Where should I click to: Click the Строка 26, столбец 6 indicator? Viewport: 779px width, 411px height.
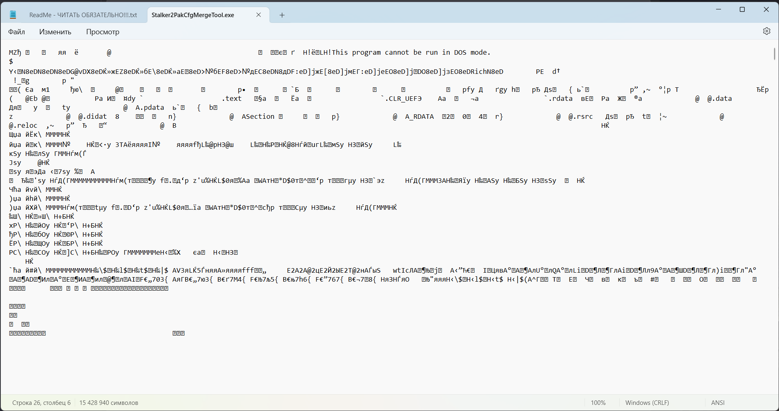pos(41,403)
